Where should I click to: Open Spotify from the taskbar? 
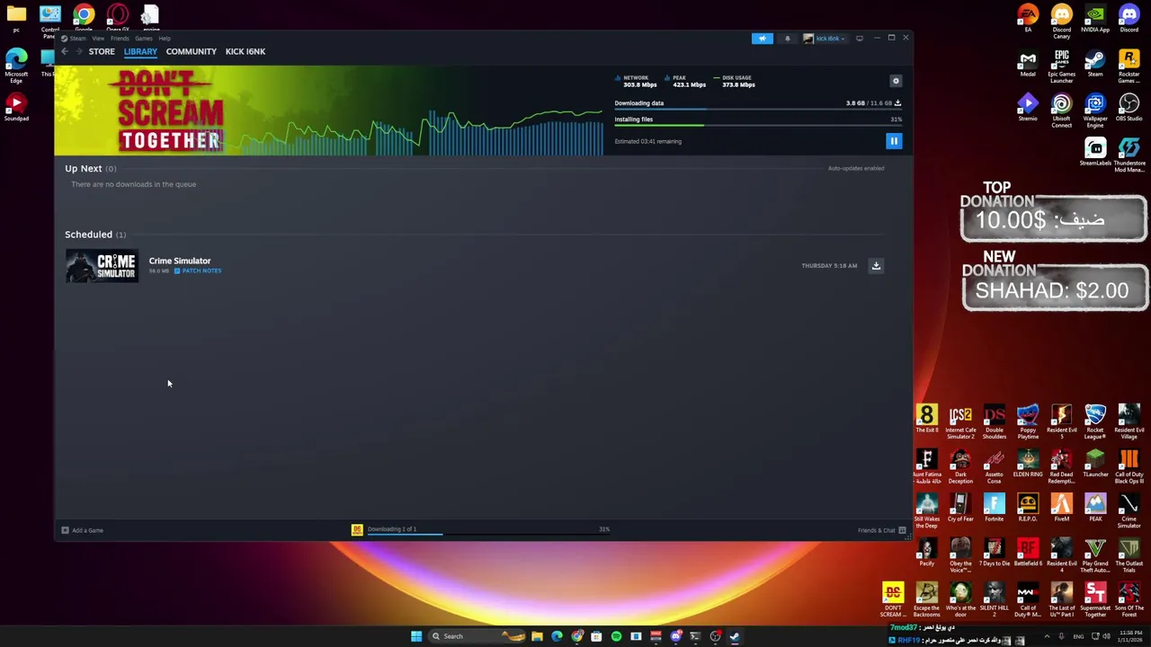[x=616, y=636]
